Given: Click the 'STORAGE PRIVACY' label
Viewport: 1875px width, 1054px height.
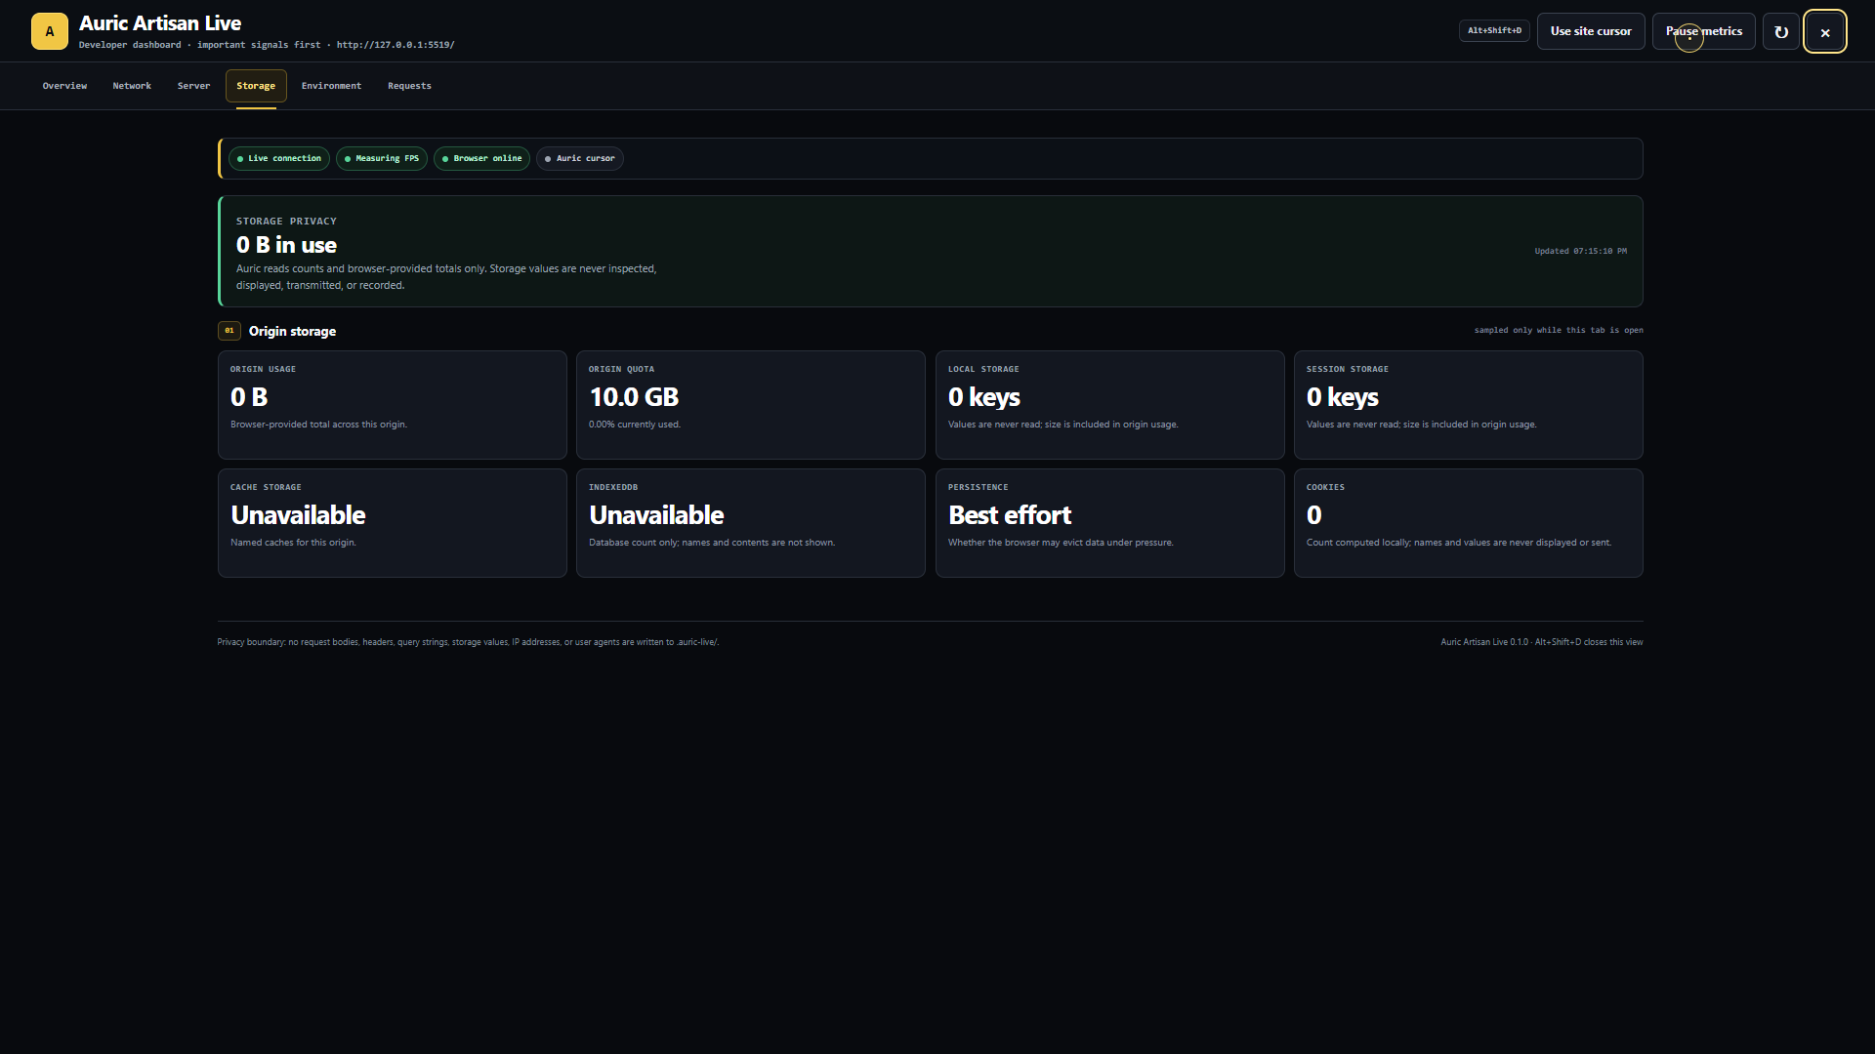Looking at the screenshot, I should point(286,222).
